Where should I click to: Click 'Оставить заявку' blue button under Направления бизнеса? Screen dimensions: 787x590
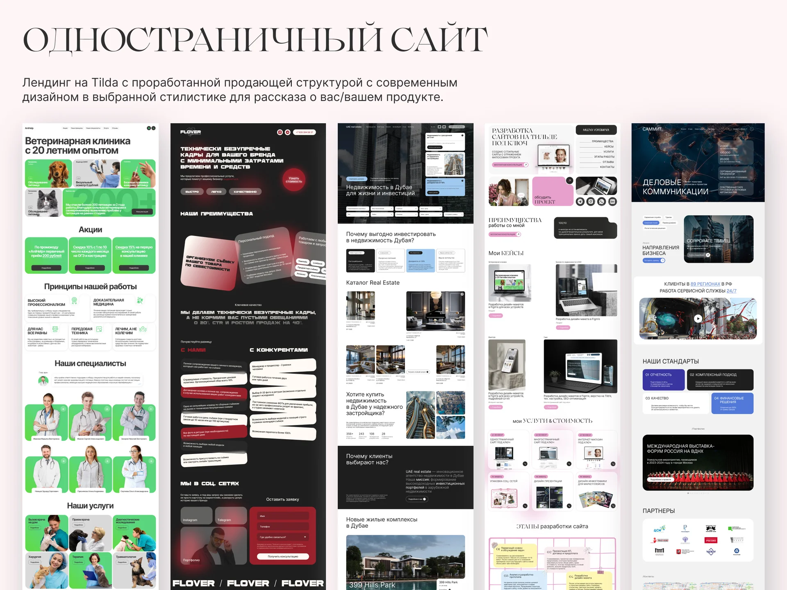tap(653, 261)
